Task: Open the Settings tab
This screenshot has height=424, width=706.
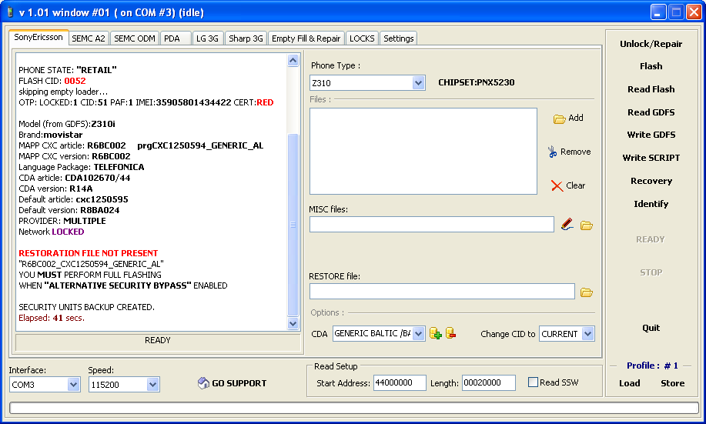Action: tap(399, 38)
